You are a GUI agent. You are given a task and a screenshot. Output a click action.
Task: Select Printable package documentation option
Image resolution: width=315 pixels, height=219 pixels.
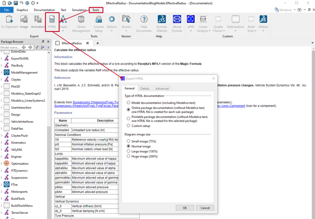128,118
